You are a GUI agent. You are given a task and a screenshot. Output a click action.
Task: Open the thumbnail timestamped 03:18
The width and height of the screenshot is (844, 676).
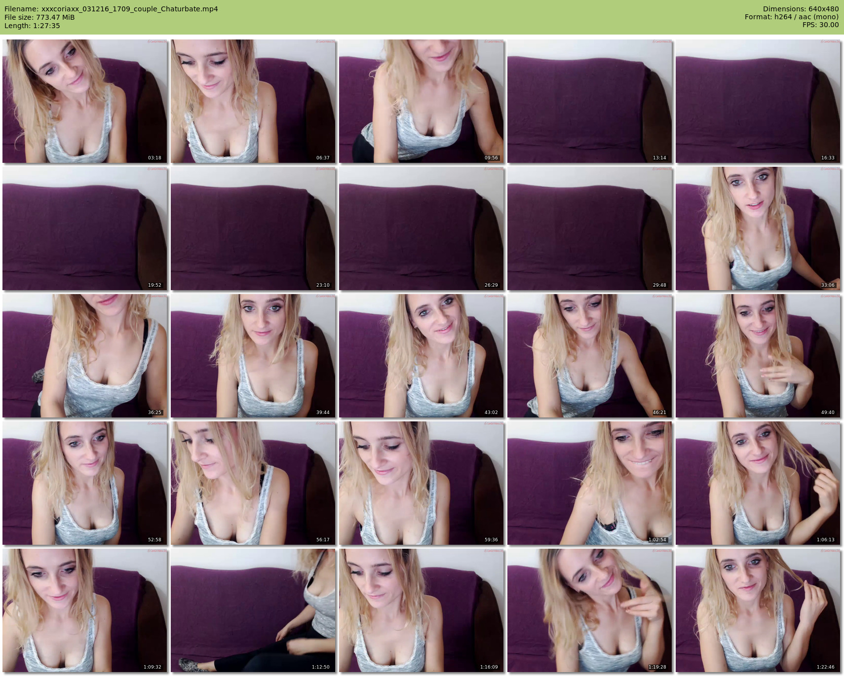pos(85,101)
